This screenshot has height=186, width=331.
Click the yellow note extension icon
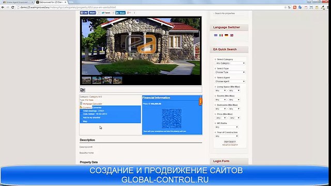[x=317, y=7]
